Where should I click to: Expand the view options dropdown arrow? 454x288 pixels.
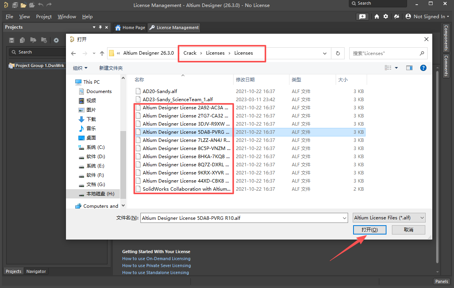396,68
